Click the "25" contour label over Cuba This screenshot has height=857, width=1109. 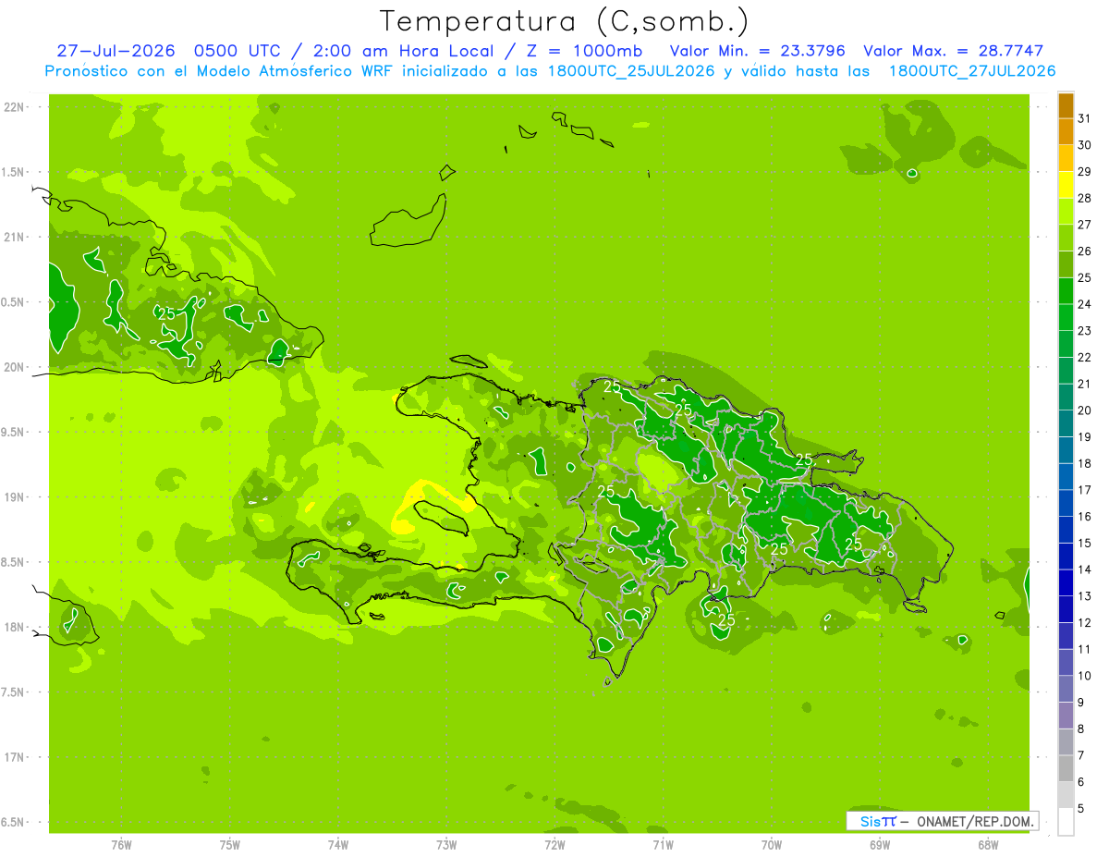166,314
